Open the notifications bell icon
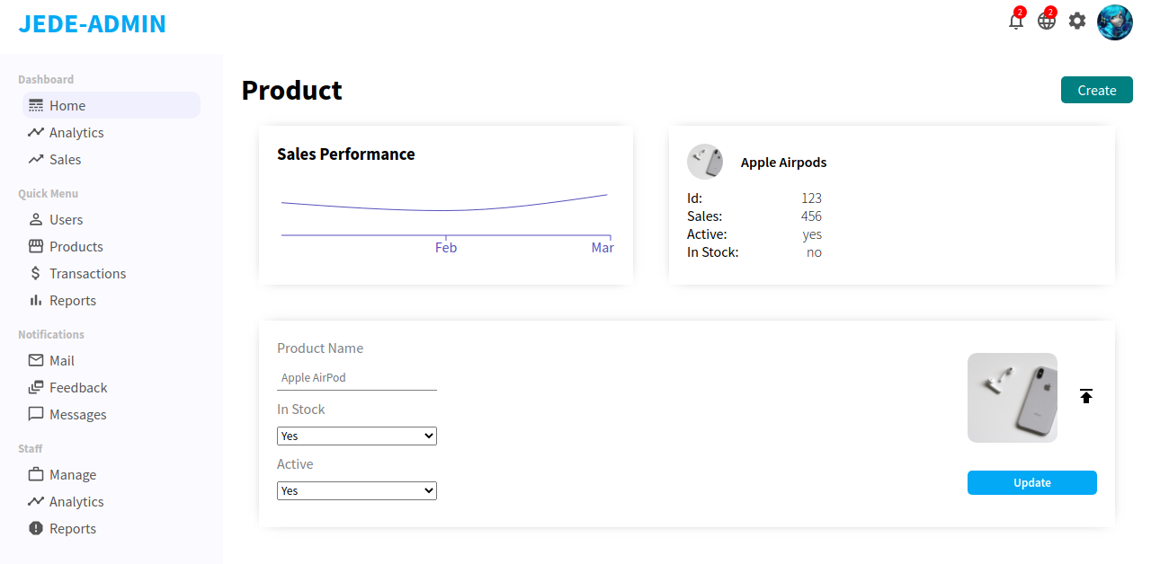This screenshot has width=1151, height=564. click(x=1016, y=21)
